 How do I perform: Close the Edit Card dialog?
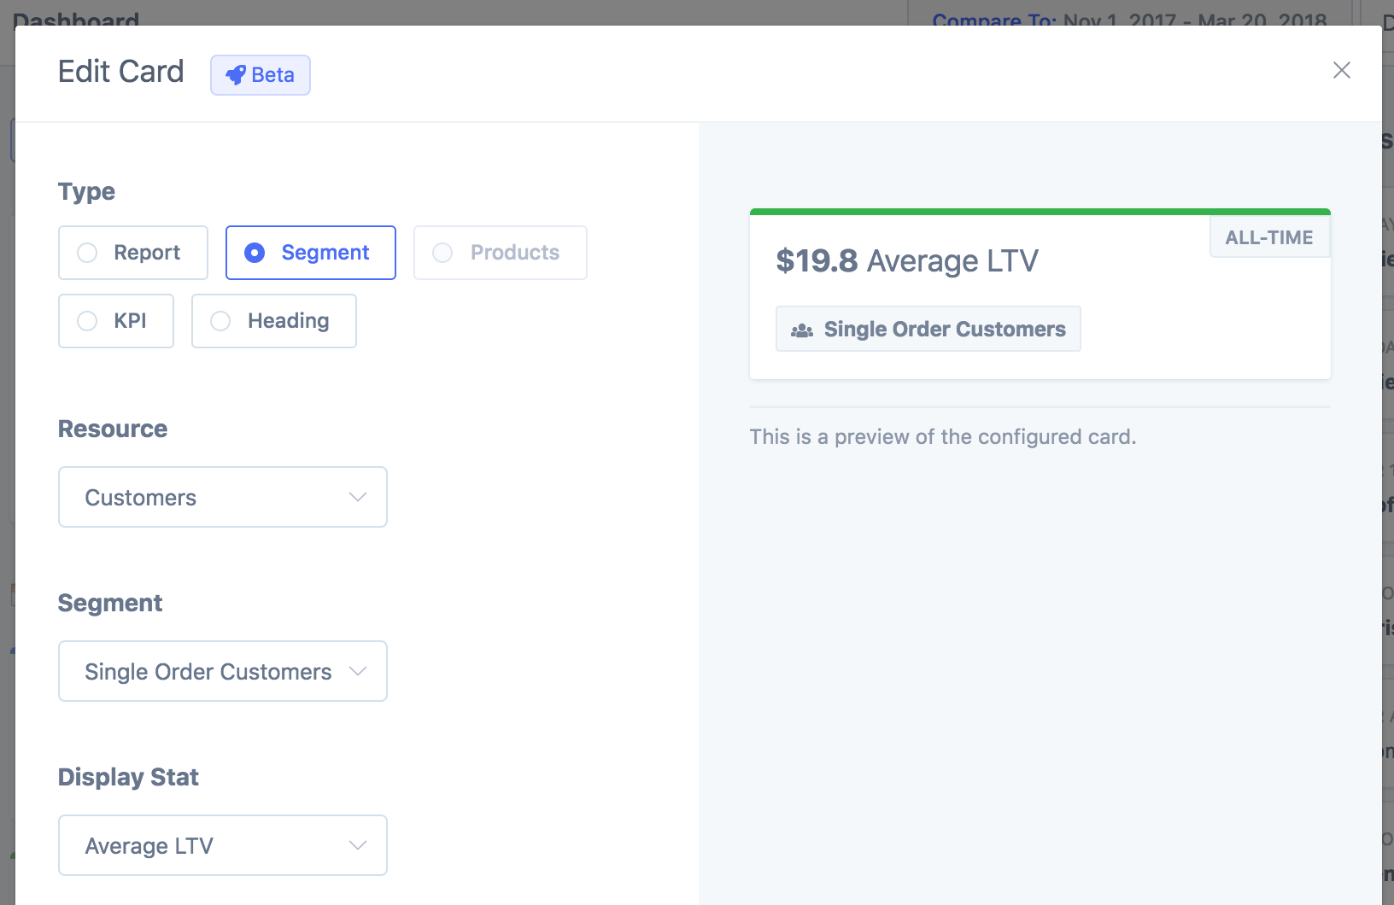(1341, 70)
